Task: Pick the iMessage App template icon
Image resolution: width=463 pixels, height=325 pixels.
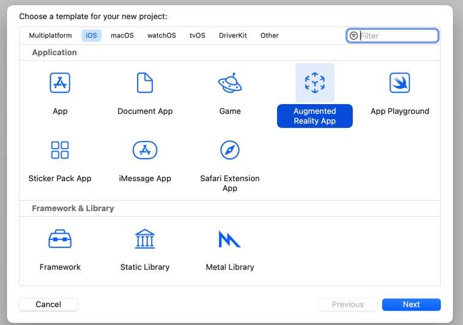Action: tap(145, 150)
